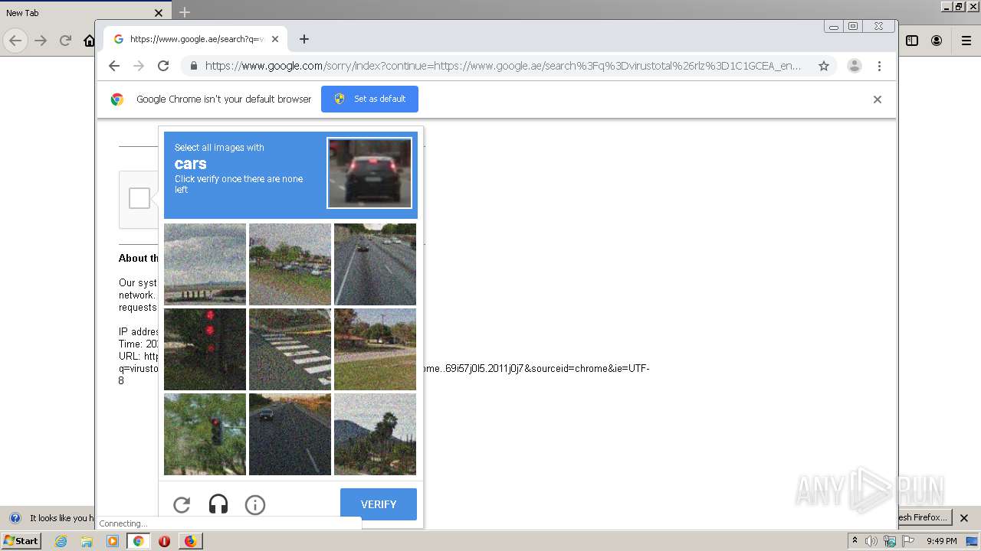The width and height of the screenshot is (981, 551).
Task: Select Firefox's New Tab tab
Action: pos(84,12)
